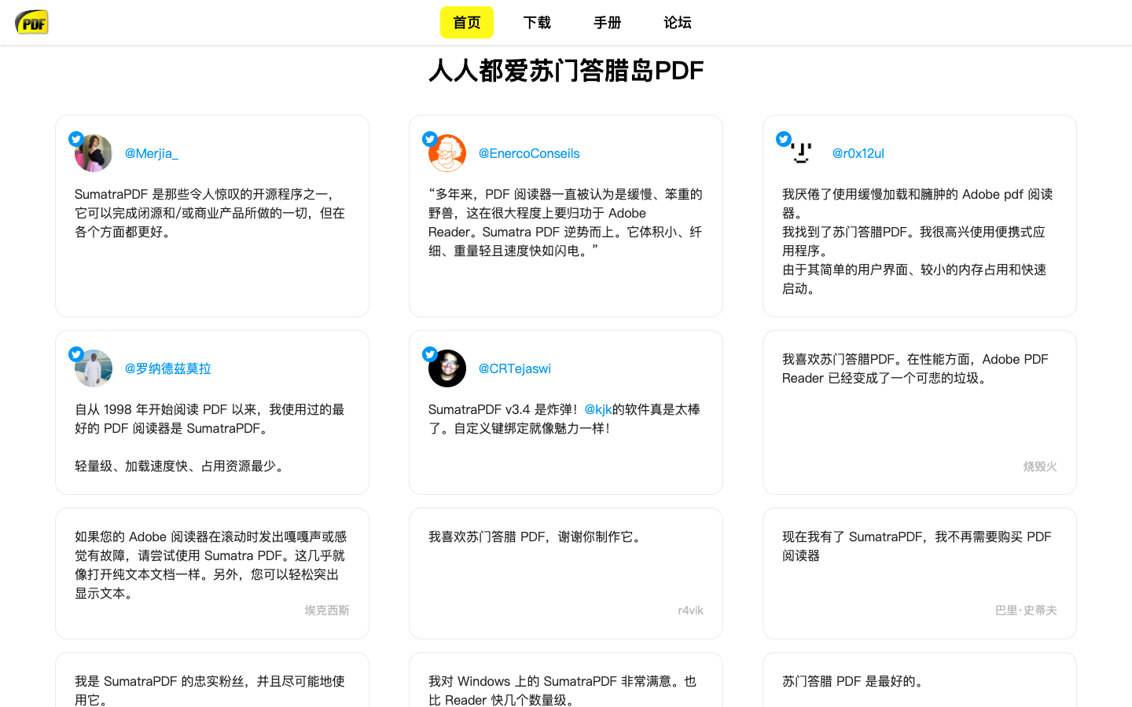The width and height of the screenshot is (1132, 707).
Task: Open the @EnercoConseils username link
Action: click(x=528, y=153)
